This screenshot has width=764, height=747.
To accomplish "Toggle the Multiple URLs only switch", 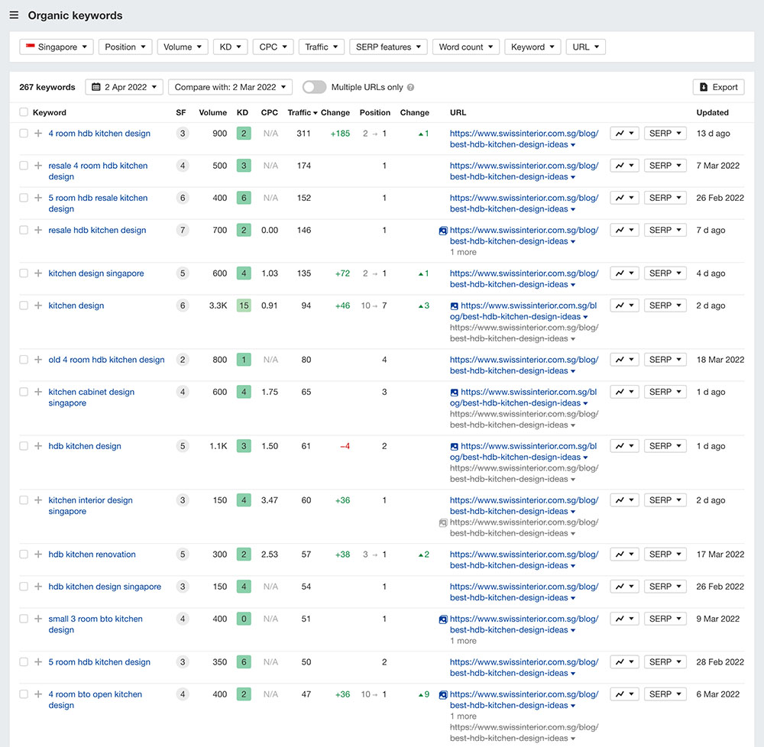I will coord(314,87).
